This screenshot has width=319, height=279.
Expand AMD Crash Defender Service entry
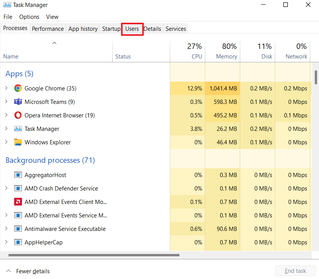click(x=6, y=188)
